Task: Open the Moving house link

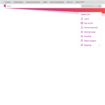Action: tap(90, 32)
